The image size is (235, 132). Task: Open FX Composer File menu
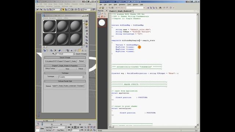[x=101, y=5]
